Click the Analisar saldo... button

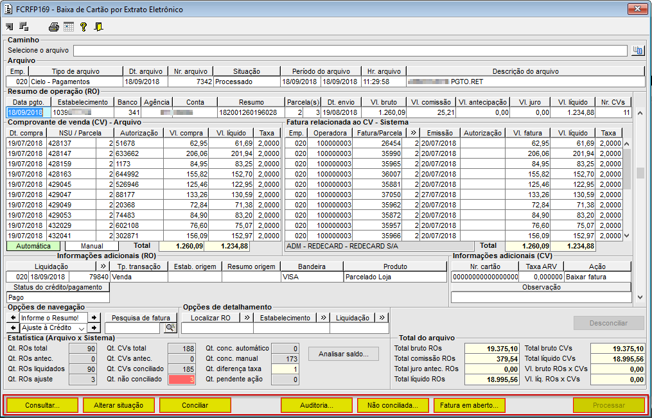click(x=344, y=354)
